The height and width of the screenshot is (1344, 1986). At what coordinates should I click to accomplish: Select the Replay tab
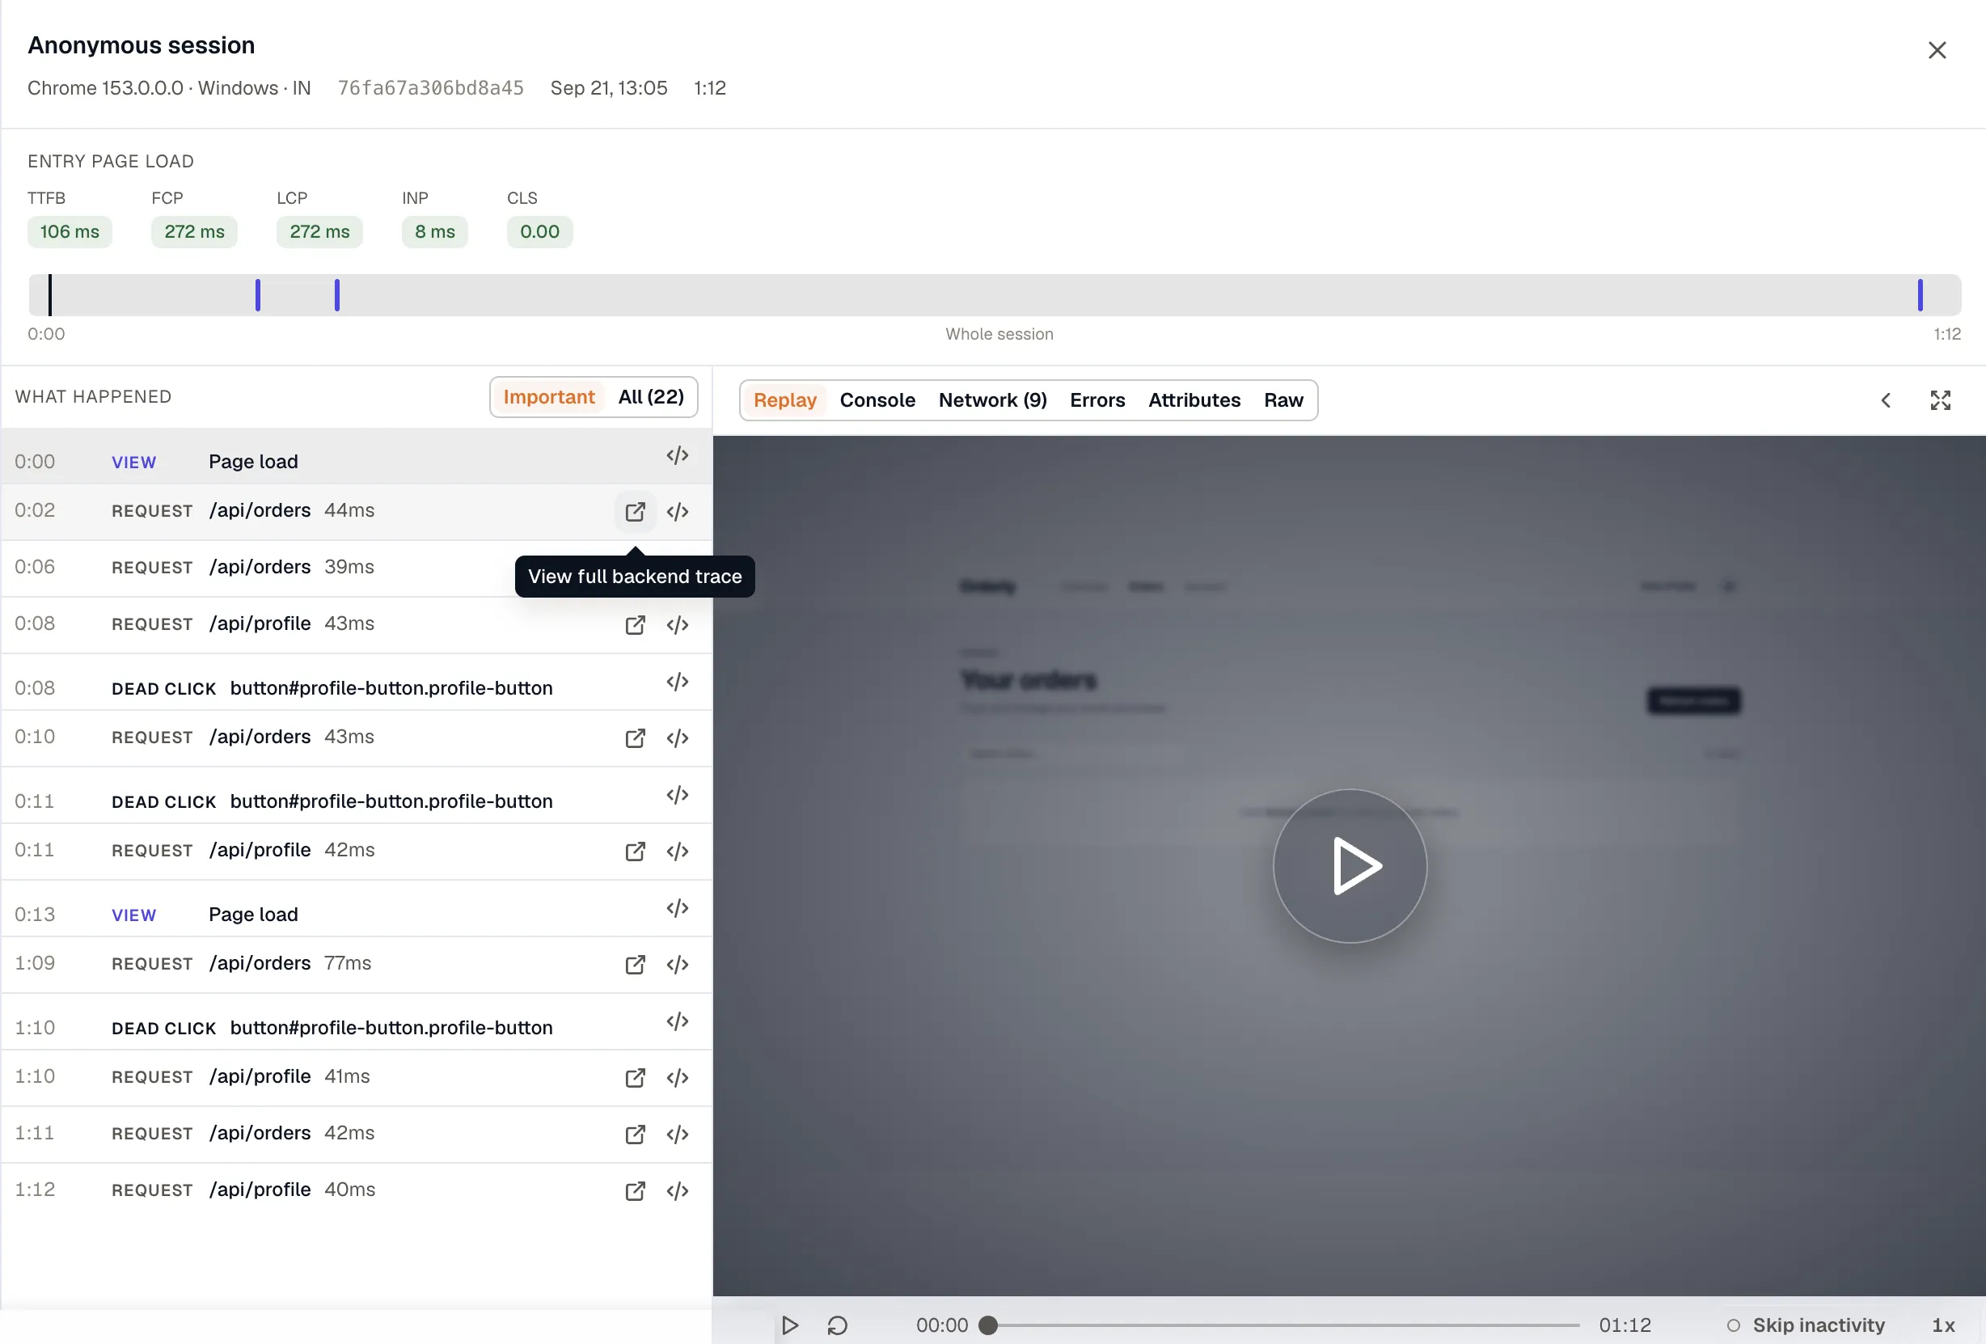pos(784,399)
